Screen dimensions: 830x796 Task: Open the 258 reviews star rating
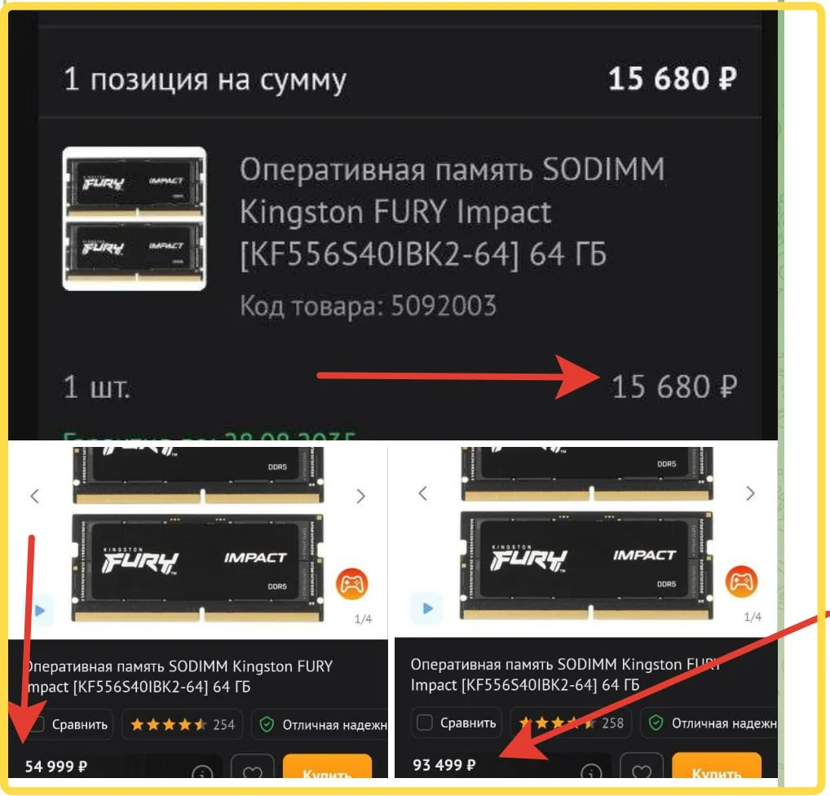[x=571, y=723]
